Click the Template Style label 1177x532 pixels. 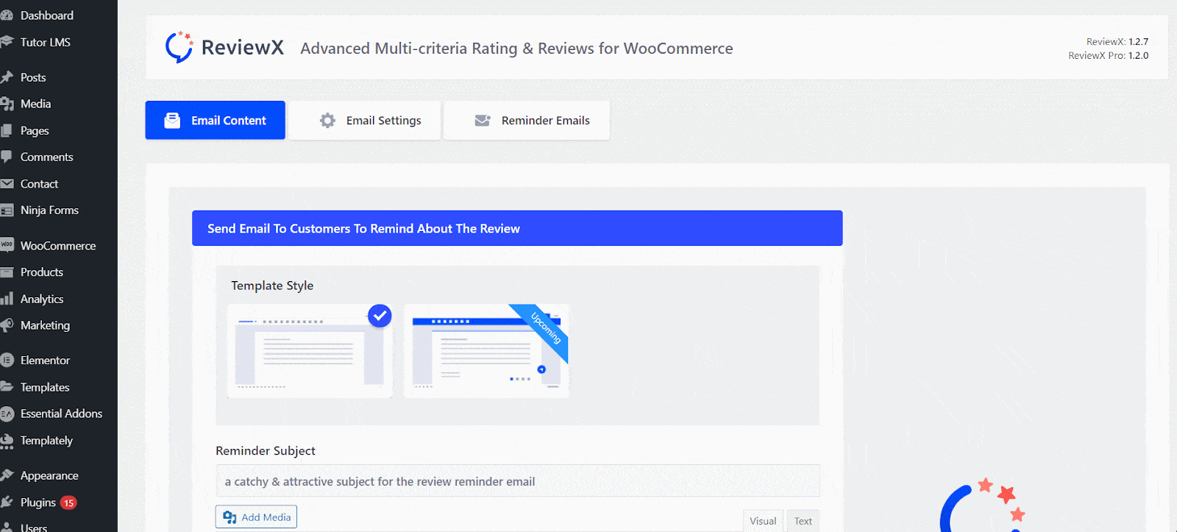click(272, 285)
